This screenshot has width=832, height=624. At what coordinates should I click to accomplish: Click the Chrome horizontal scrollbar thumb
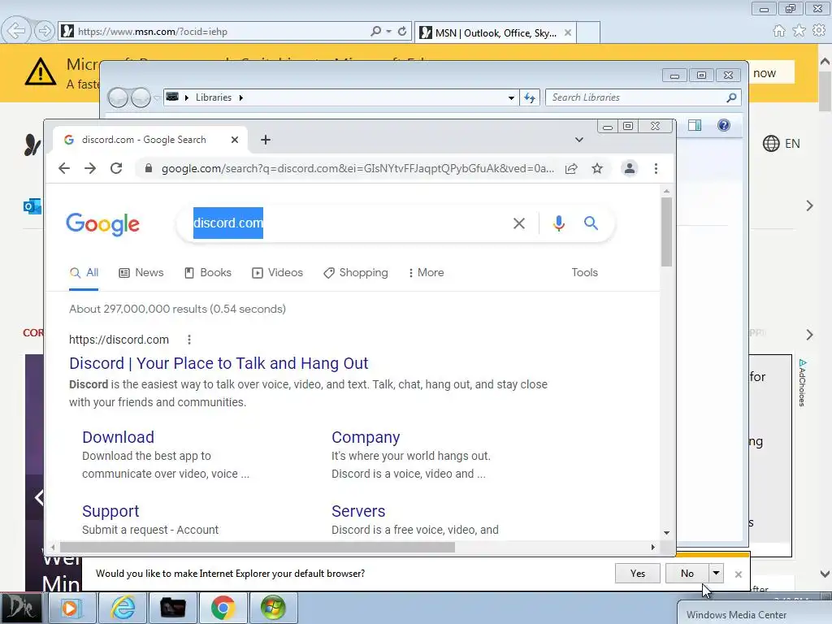pos(258,547)
